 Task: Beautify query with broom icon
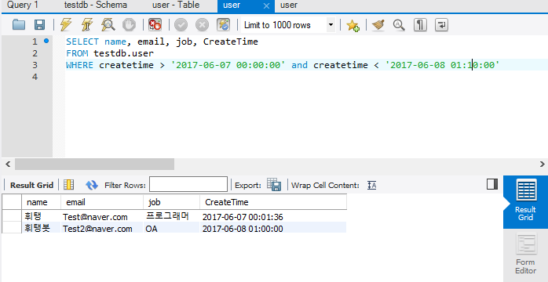[x=378, y=25]
